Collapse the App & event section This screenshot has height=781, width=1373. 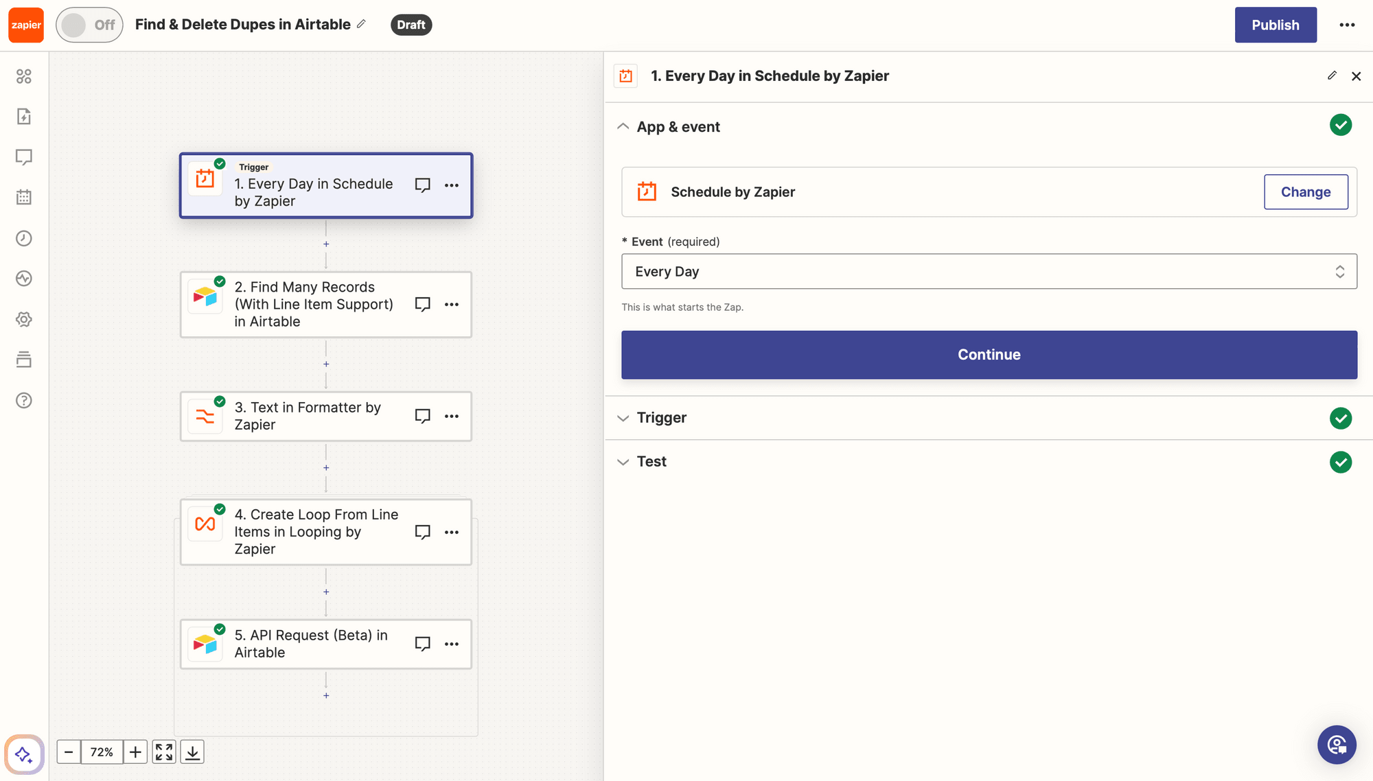623,126
